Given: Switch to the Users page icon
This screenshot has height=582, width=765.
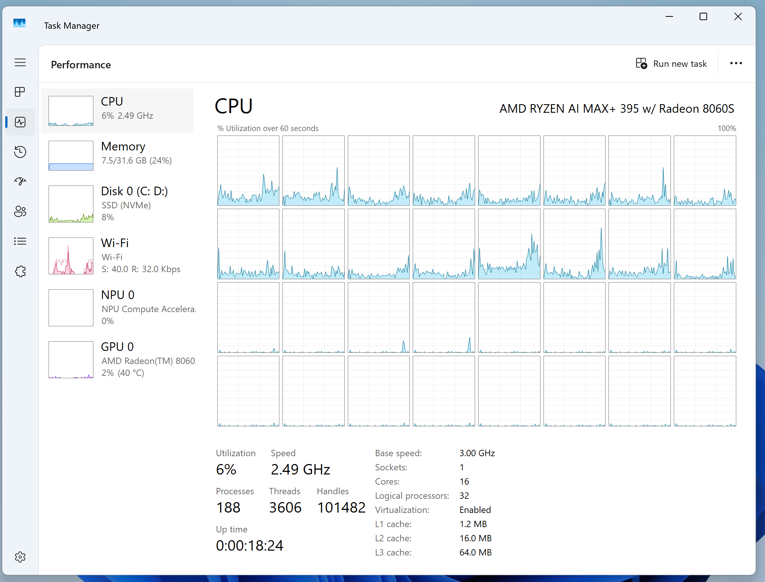Looking at the screenshot, I should pyautogui.click(x=20, y=211).
